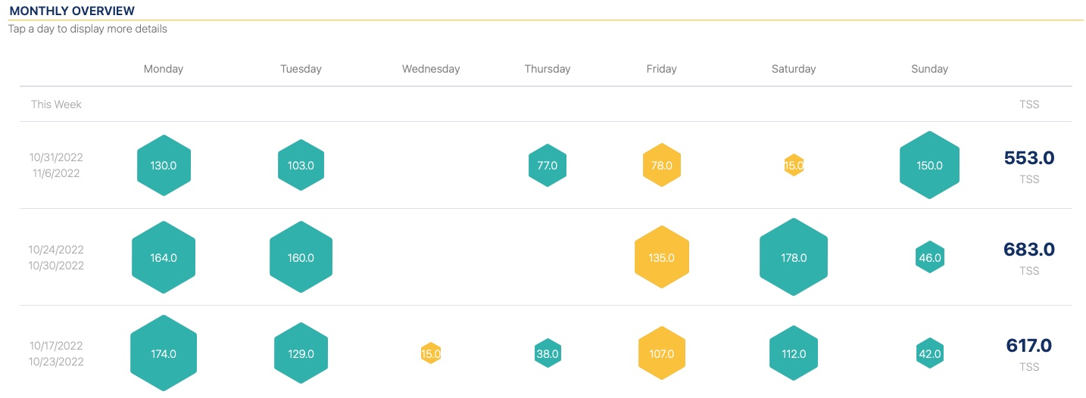This screenshot has width=1086, height=398.
Task: Tap the 130.0 hexagon on Monday
Action: (x=164, y=165)
